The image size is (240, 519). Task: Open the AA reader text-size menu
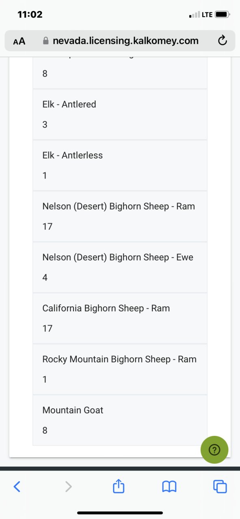[x=19, y=41]
